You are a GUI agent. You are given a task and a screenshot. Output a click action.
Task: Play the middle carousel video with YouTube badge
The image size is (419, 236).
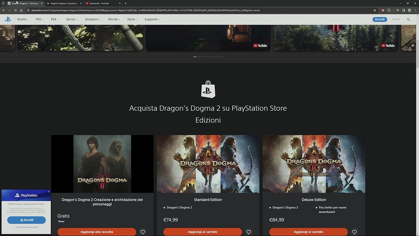pos(208,38)
